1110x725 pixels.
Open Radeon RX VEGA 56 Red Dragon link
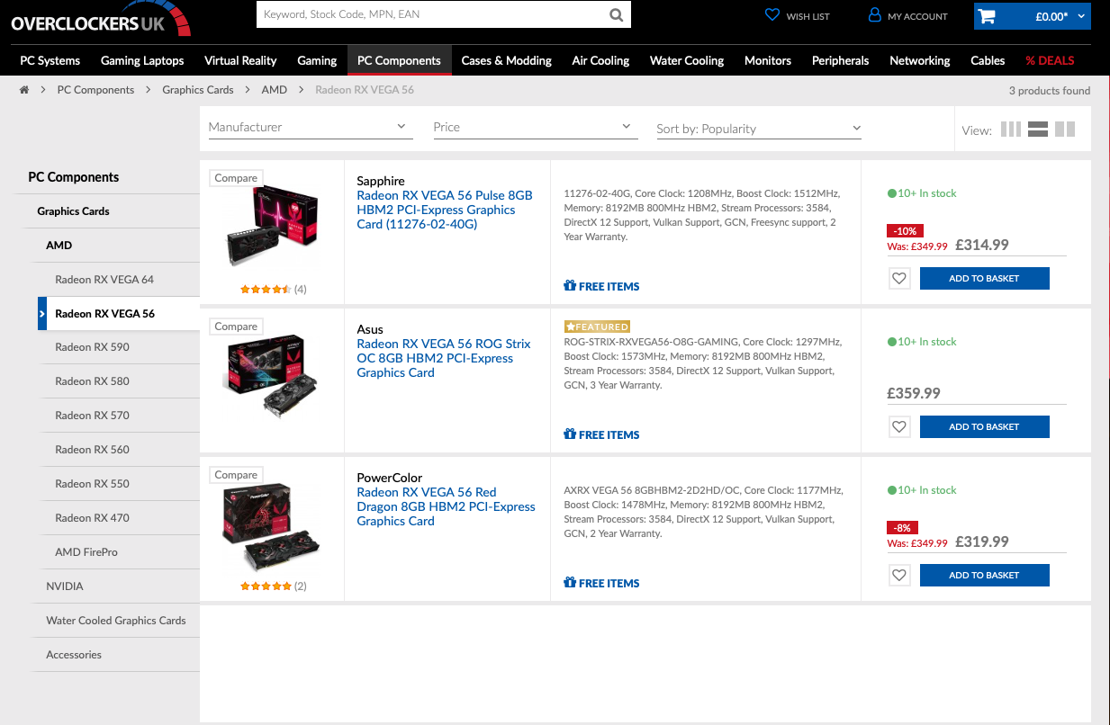point(446,506)
